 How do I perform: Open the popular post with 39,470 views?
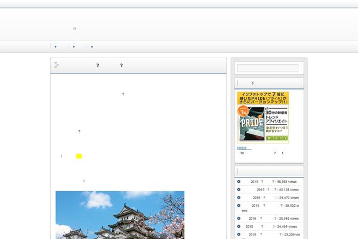270,198
